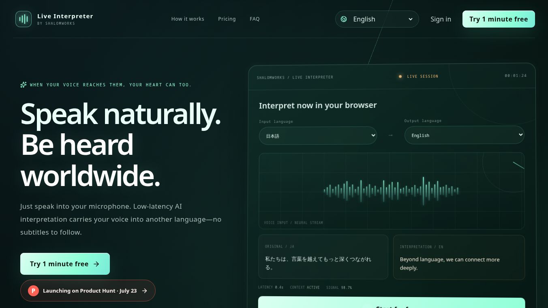Click the 'Output language' field label
This screenshot has height=308, width=548.
tap(423, 121)
